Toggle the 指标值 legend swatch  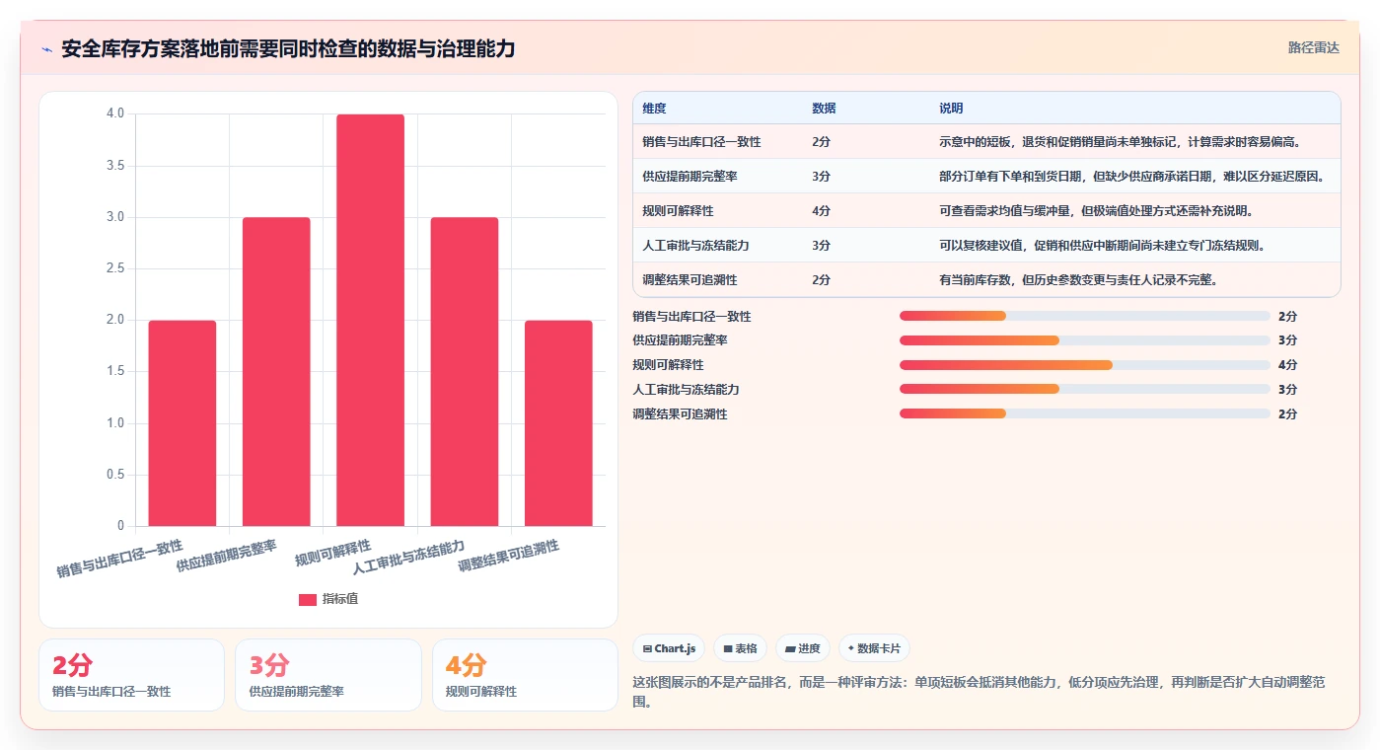pos(308,599)
